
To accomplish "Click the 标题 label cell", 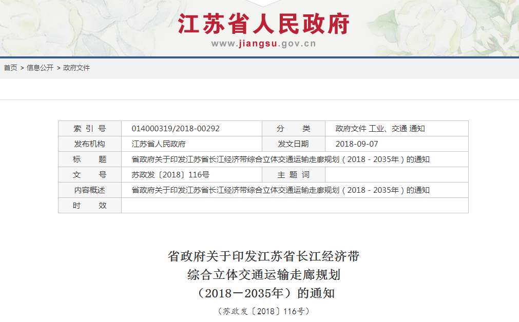I will tap(90, 159).
